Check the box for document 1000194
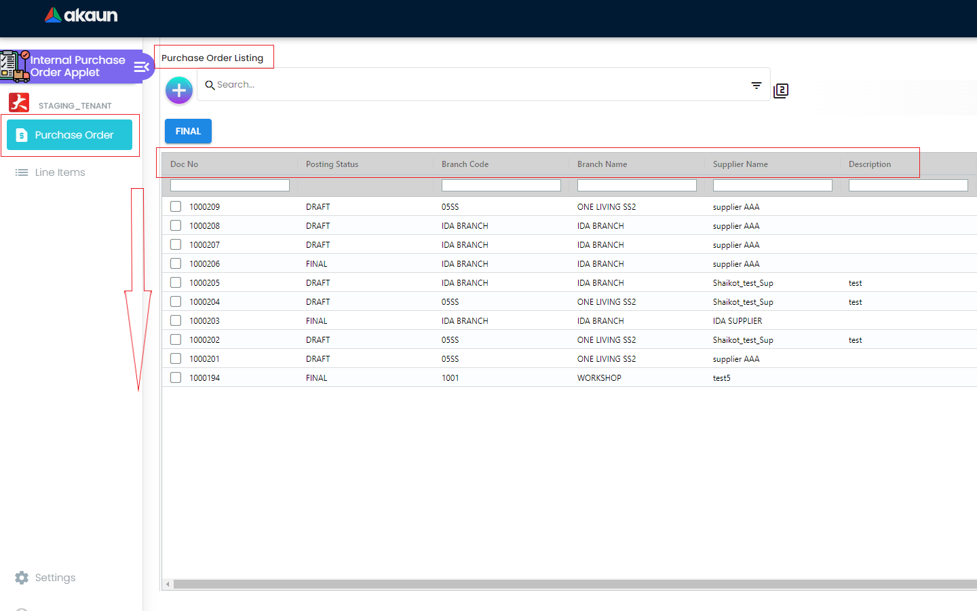This screenshot has height=611, width=977. (x=176, y=377)
